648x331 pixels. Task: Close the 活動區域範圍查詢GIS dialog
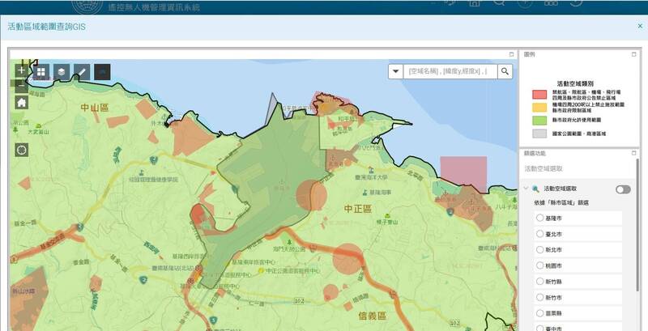[x=640, y=26]
